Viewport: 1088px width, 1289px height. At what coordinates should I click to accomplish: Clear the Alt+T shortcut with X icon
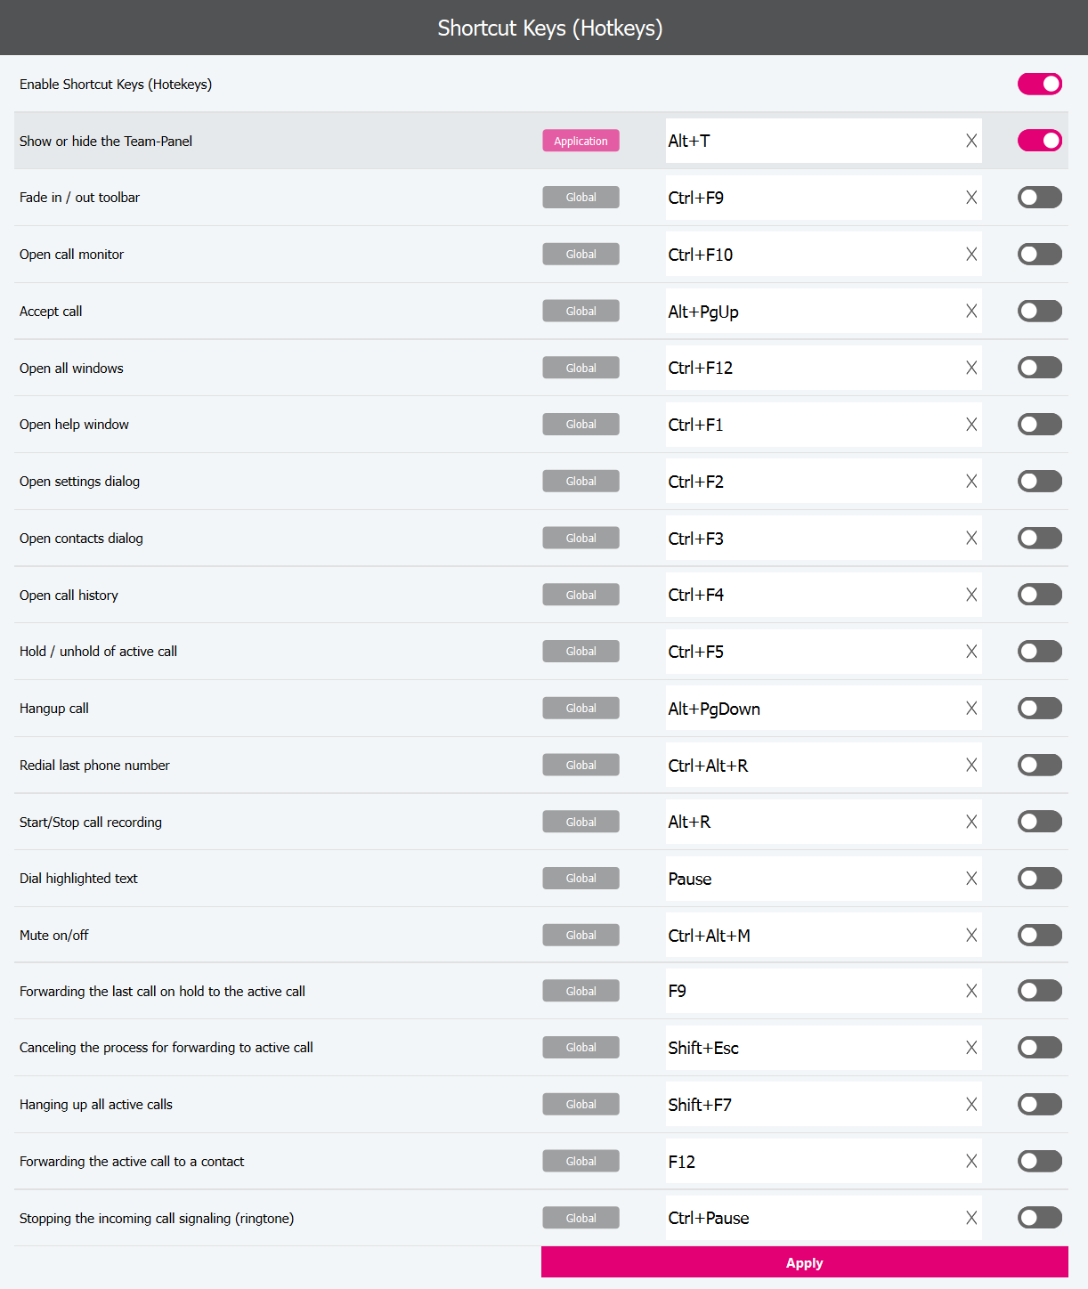971,141
